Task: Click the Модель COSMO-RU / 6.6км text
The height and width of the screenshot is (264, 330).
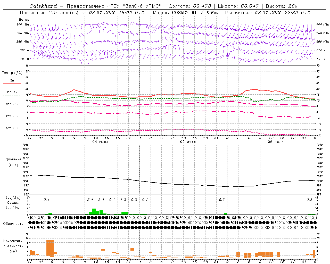Action: (x=186, y=13)
